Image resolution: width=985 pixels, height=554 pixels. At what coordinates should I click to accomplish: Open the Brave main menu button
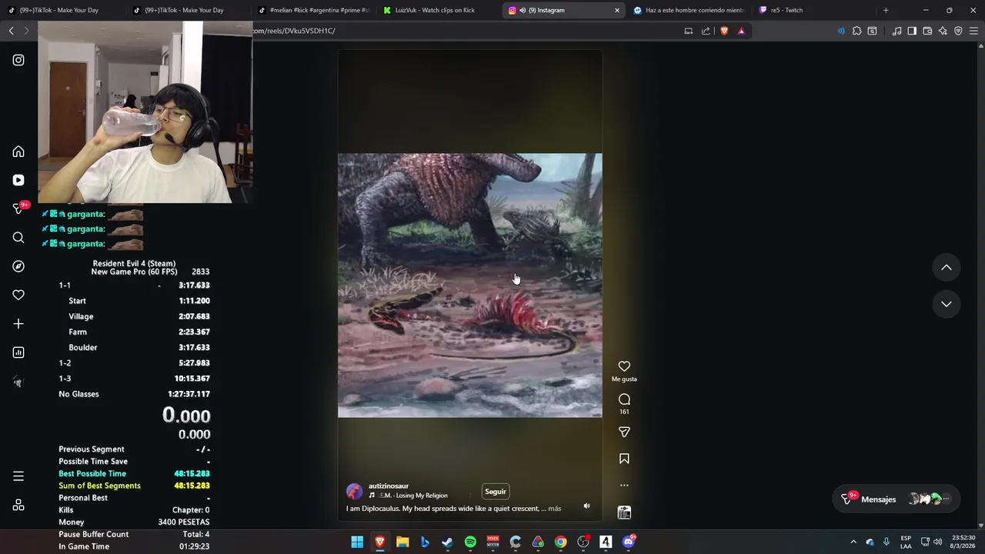tap(973, 31)
